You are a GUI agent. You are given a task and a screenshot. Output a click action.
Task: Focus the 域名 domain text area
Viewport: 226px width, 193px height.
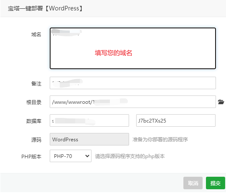[x=133, y=48]
